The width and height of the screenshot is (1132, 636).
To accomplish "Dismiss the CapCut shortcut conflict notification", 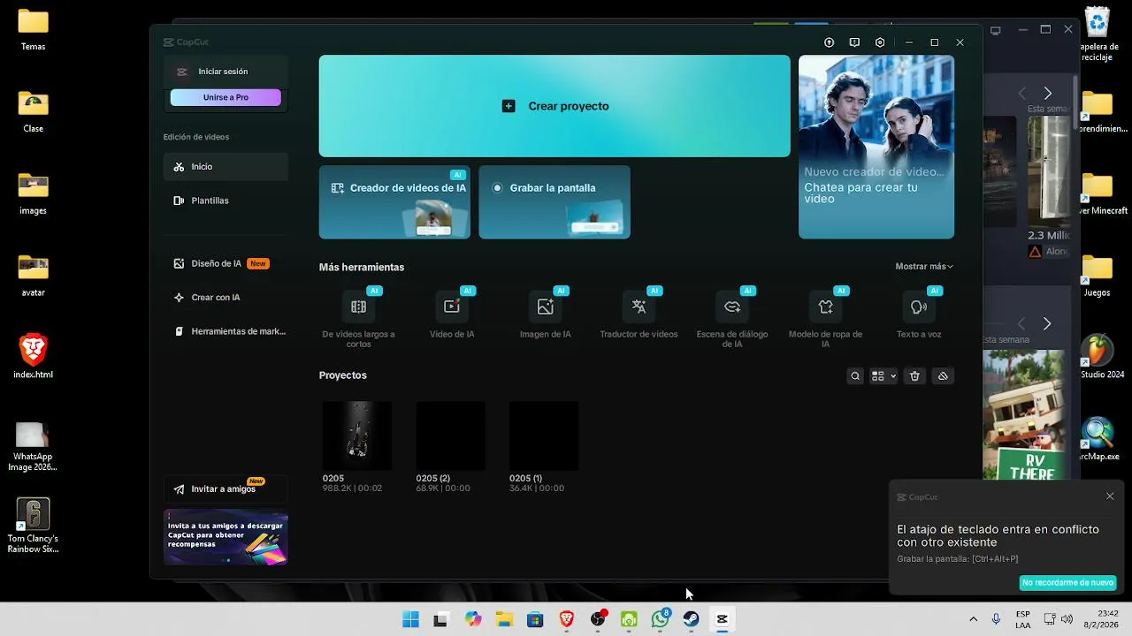I will (1110, 496).
